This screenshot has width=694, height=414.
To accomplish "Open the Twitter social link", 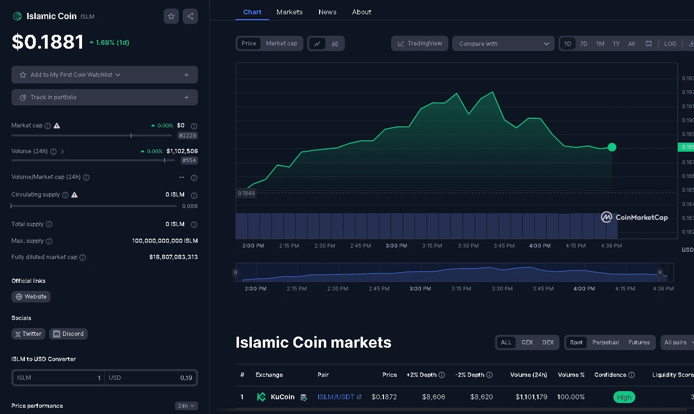I will [28, 334].
